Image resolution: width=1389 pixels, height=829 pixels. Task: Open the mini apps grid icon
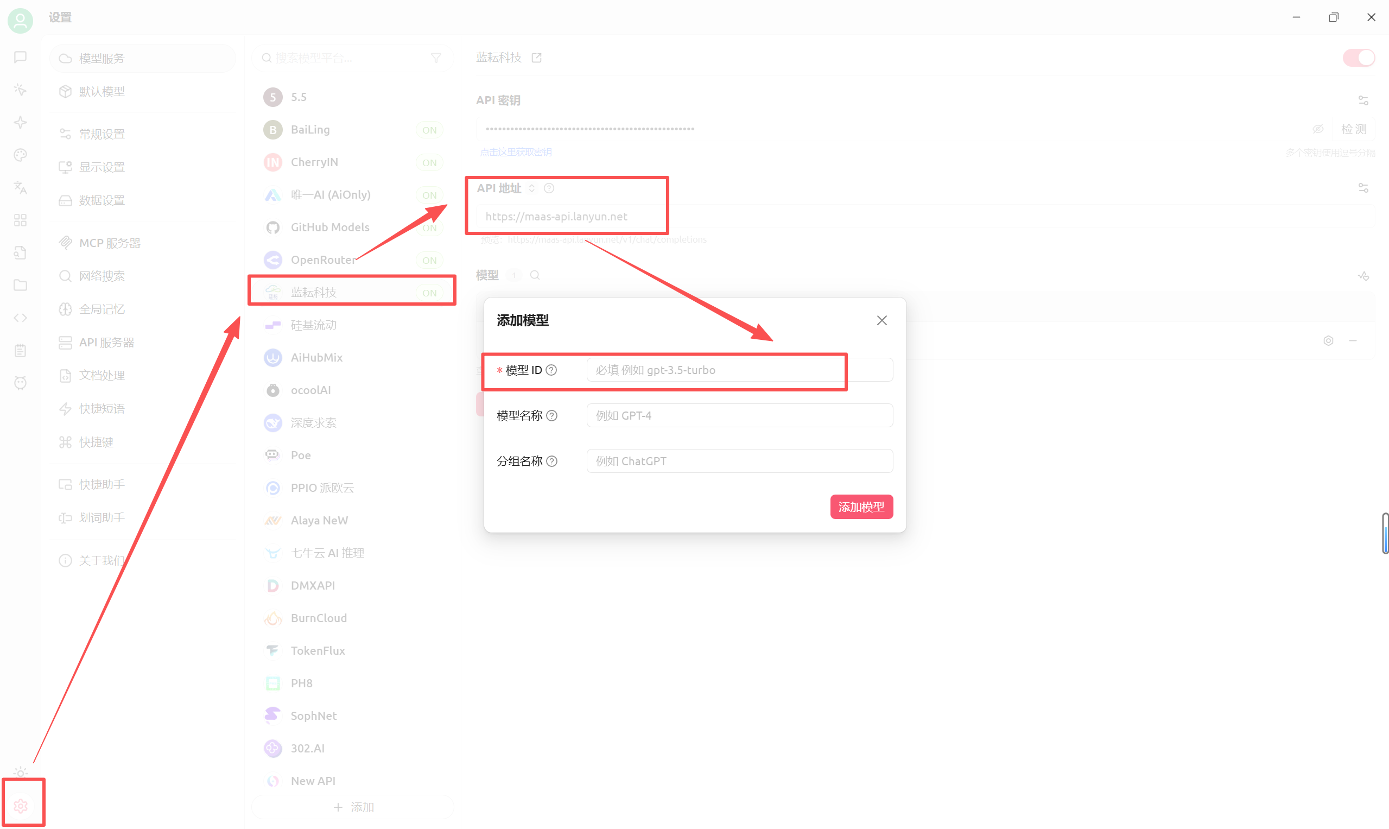20,220
